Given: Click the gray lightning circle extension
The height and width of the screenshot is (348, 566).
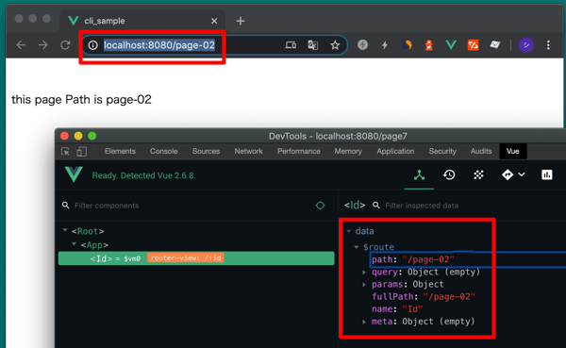Looking at the screenshot, I should 363,44.
